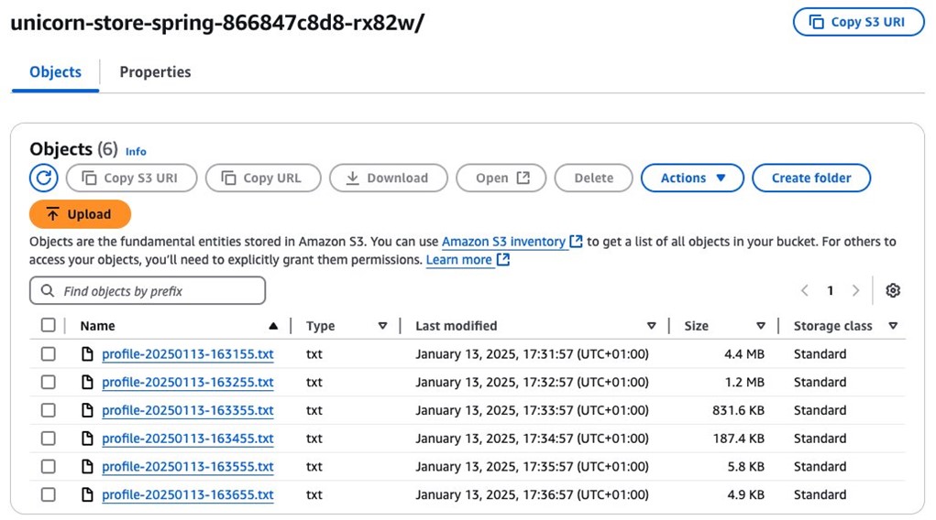Image resolution: width=936 pixels, height=520 pixels.
Task: Open profile-20250113-163155.txt object link
Action: (187, 354)
